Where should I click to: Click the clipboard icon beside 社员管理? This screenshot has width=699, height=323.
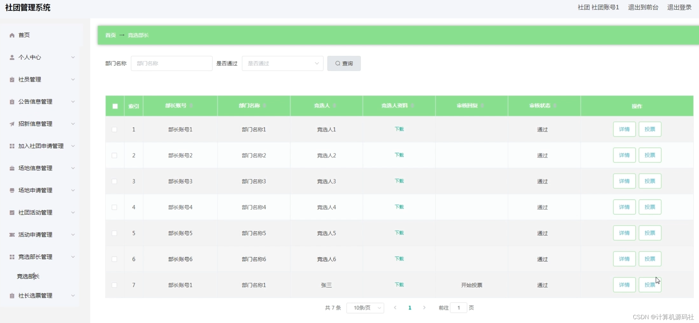[12, 79]
